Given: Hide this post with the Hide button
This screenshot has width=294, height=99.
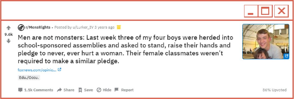Looking at the screenshot, I should point(104,90).
